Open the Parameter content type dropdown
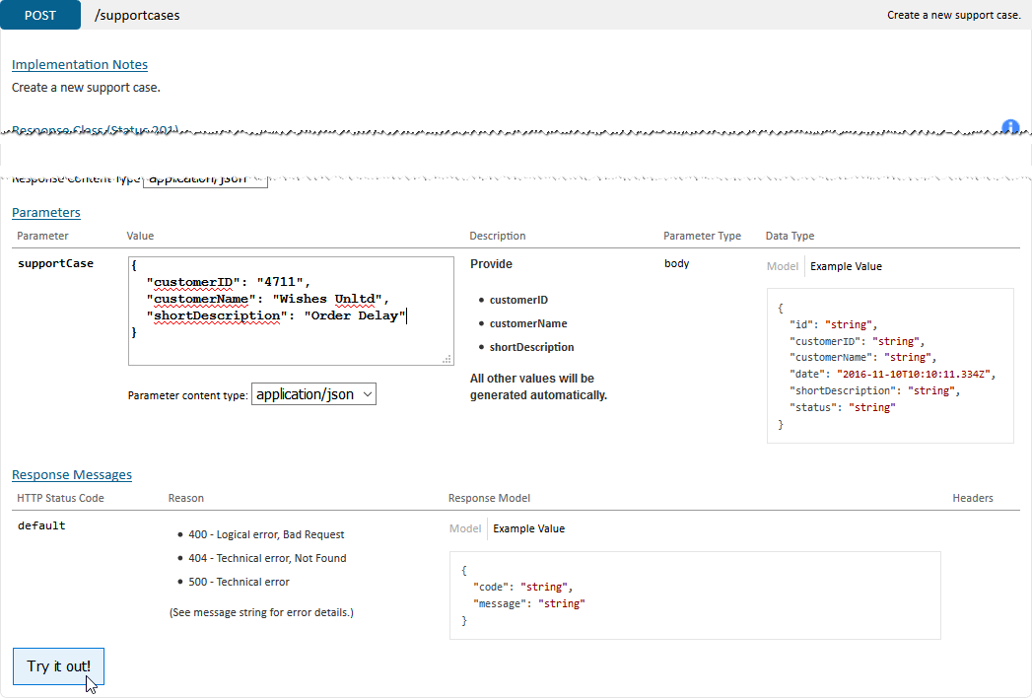Viewport: 1032px width, 698px height. (x=313, y=394)
